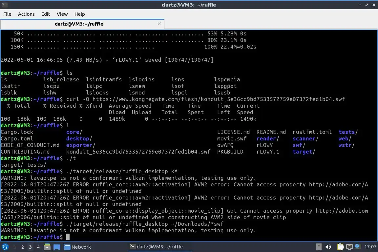Click the 'movie.swf' file name
The height and width of the screenshot is (252, 378).
point(232,139)
